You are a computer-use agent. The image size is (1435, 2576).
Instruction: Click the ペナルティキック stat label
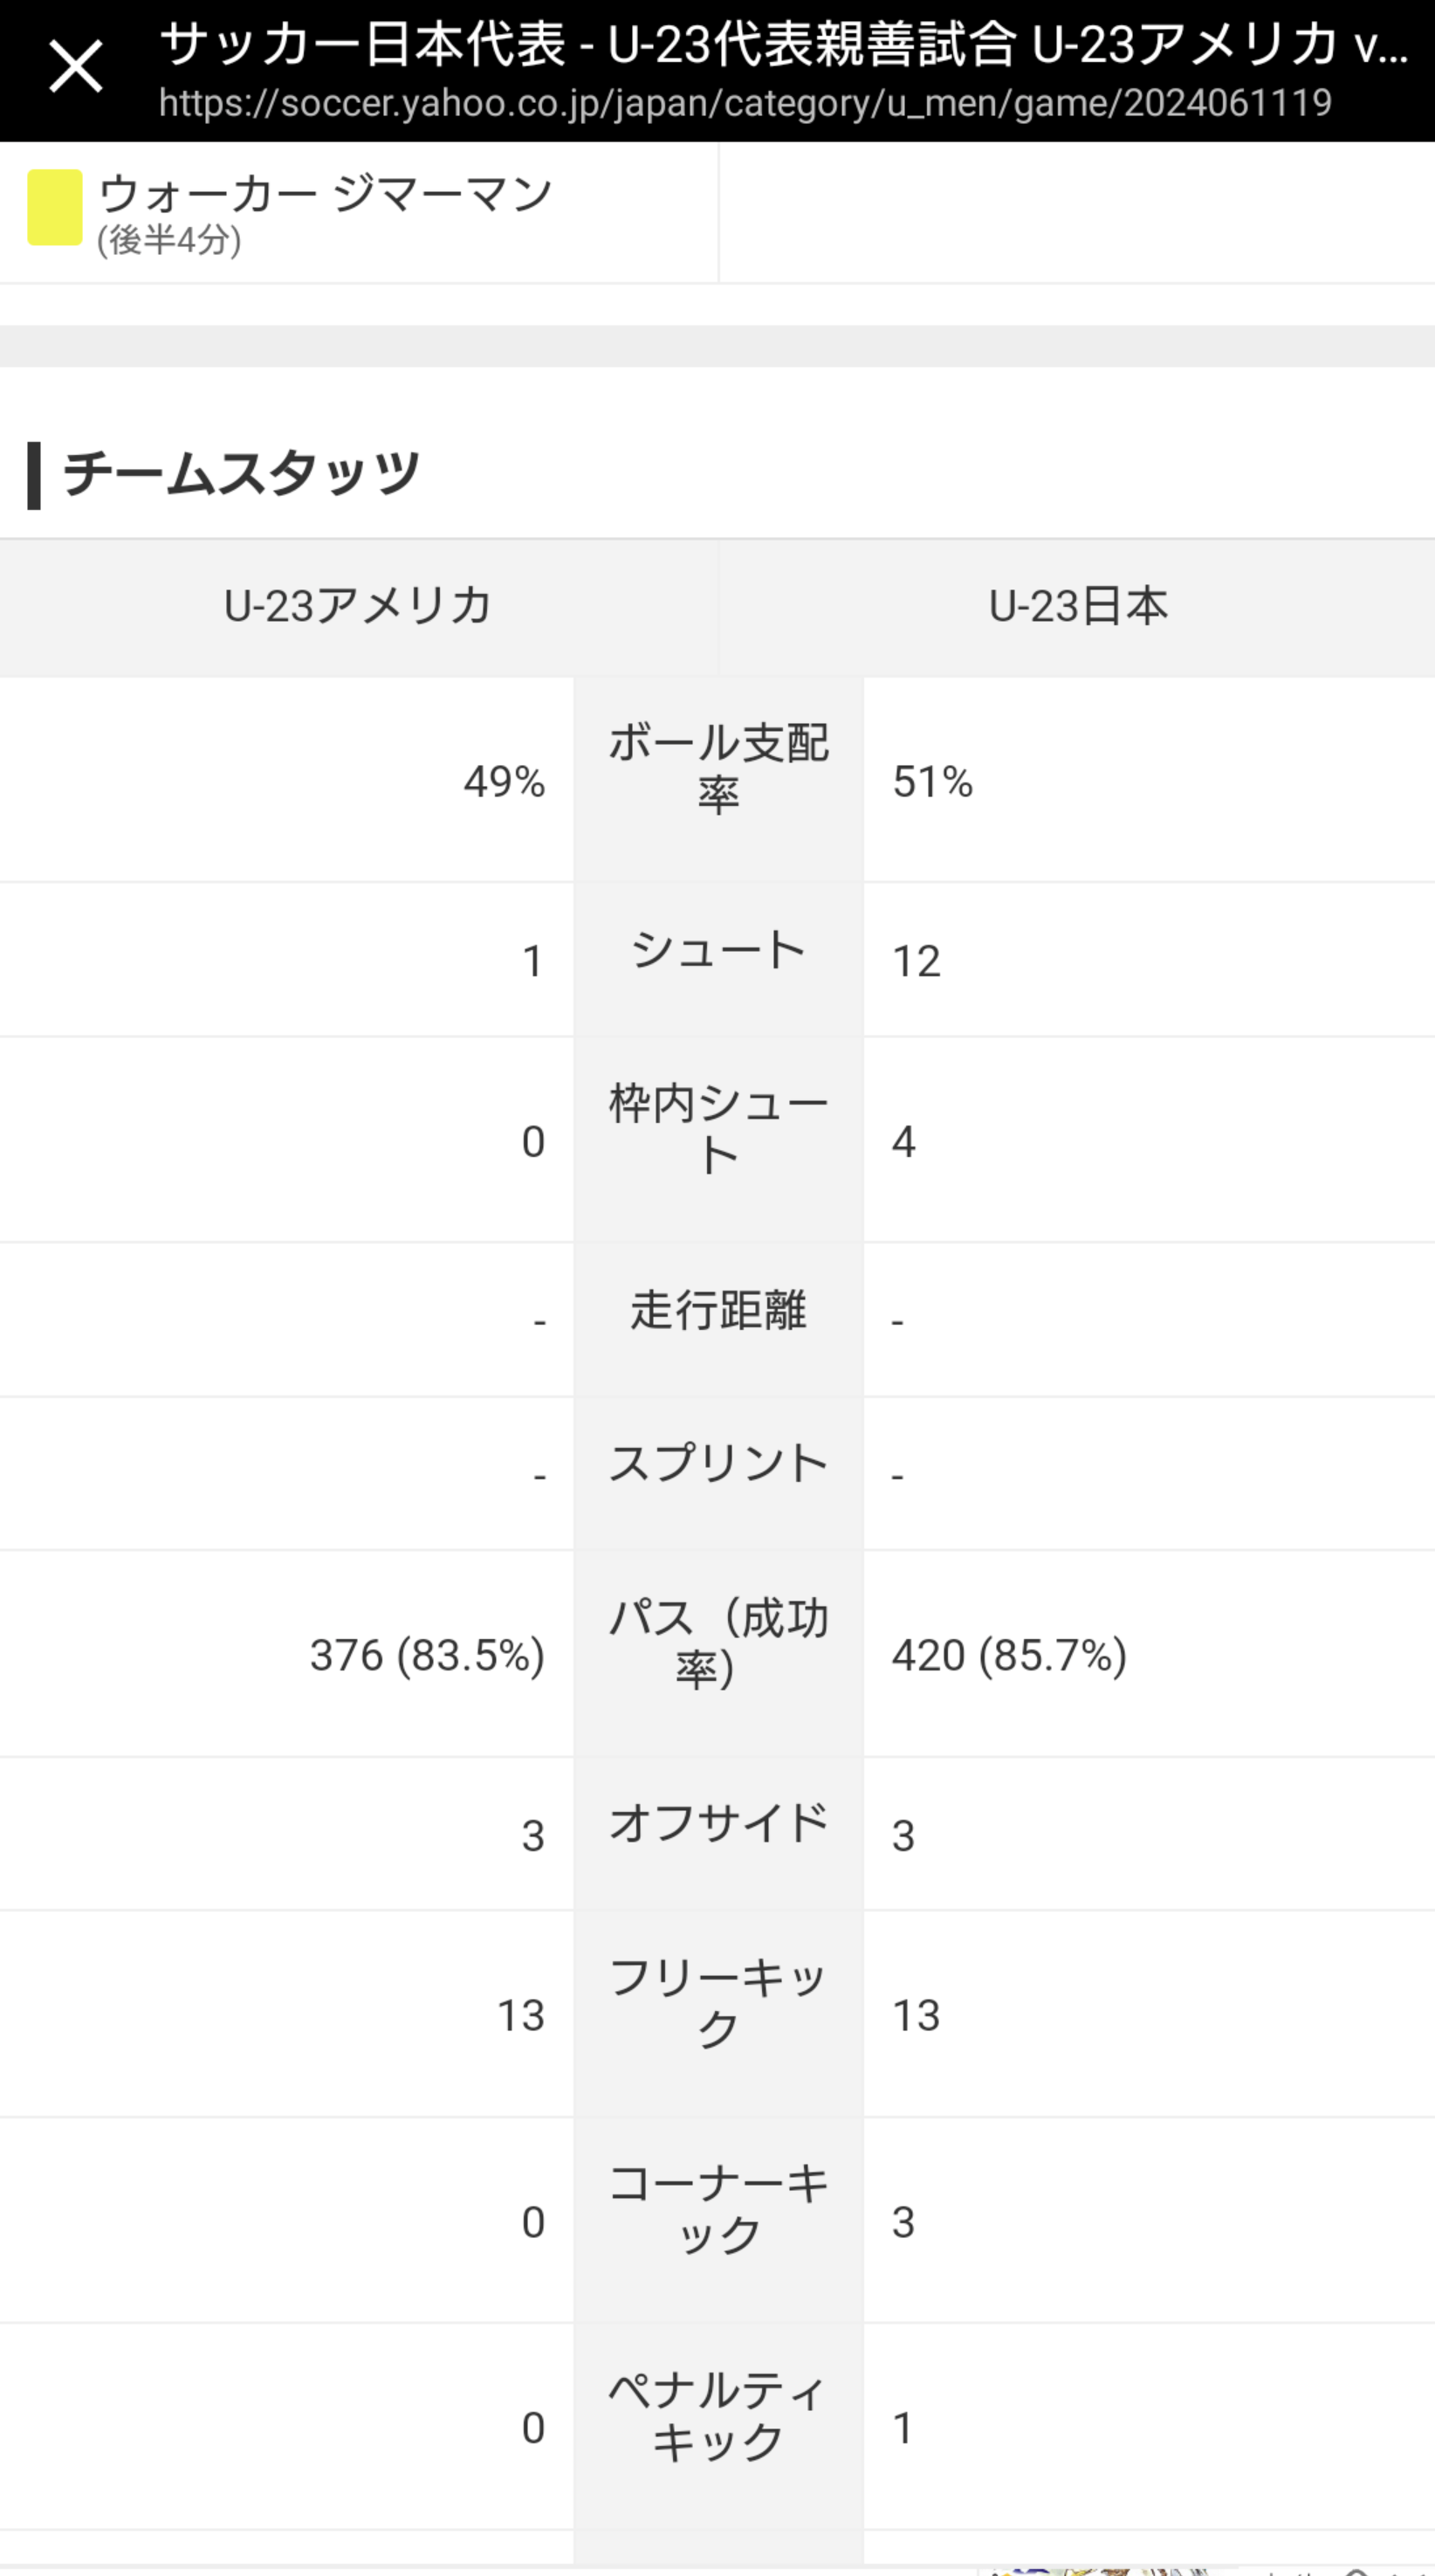click(717, 2417)
